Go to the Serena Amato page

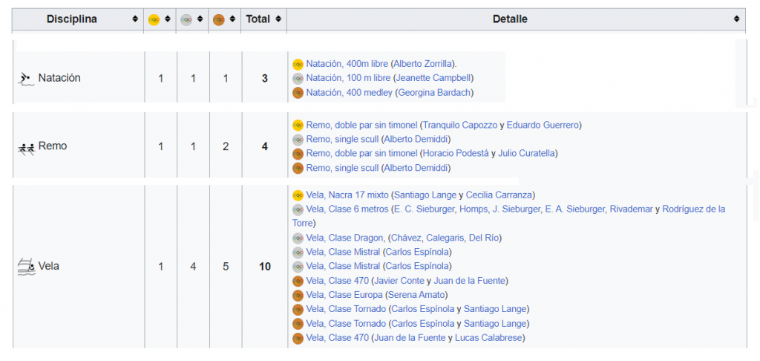pyautogui.click(x=416, y=295)
